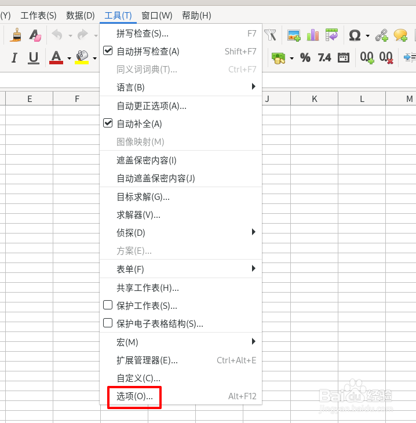416x423 pixels.
Task: Select column F header
Action: tap(77, 99)
